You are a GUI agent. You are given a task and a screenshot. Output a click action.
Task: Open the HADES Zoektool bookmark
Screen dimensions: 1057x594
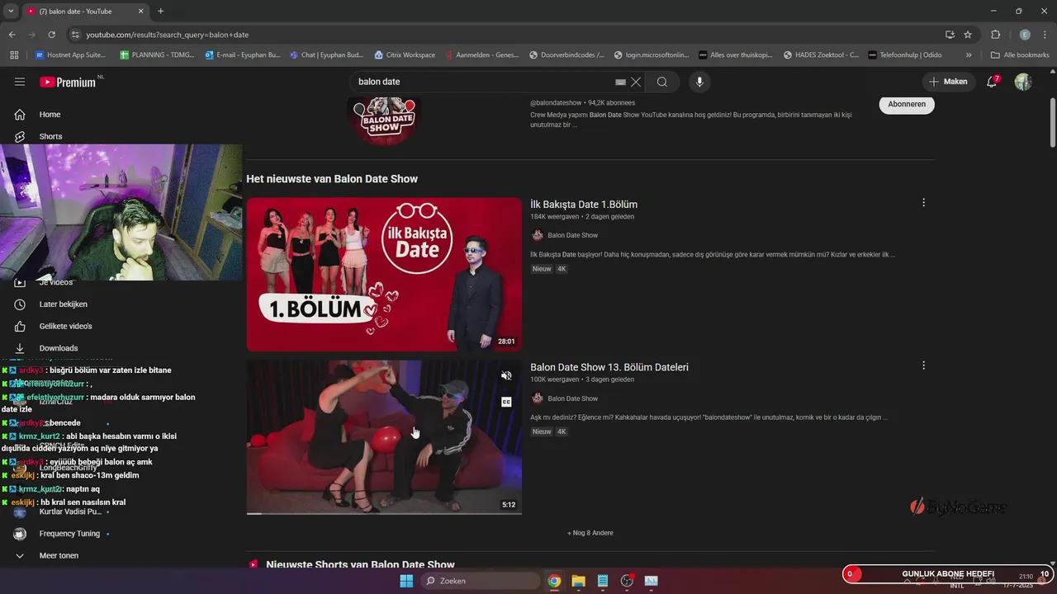click(x=821, y=55)
